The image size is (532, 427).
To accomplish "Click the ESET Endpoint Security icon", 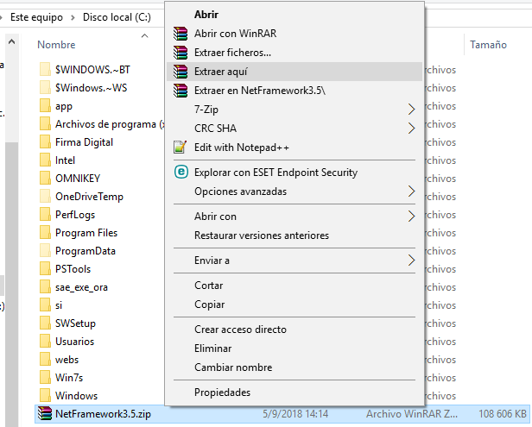I will coord(180,173).
